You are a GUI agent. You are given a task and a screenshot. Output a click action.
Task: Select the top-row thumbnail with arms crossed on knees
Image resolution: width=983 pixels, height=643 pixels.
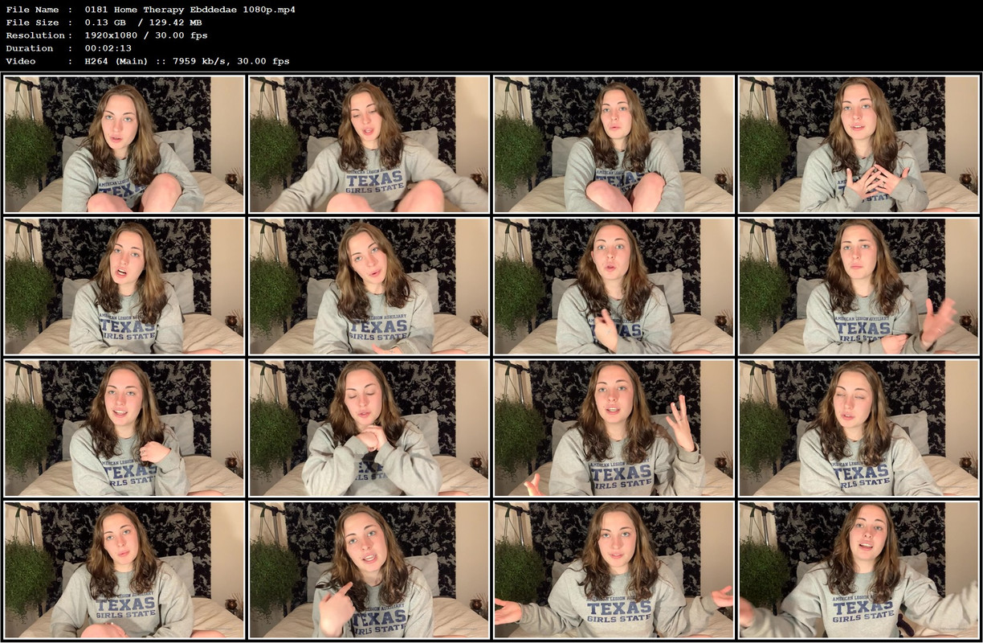(614, 145)
